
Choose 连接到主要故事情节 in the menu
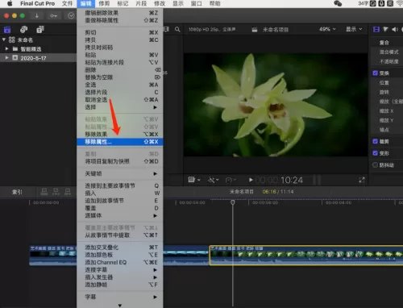(x=120, y=185)
